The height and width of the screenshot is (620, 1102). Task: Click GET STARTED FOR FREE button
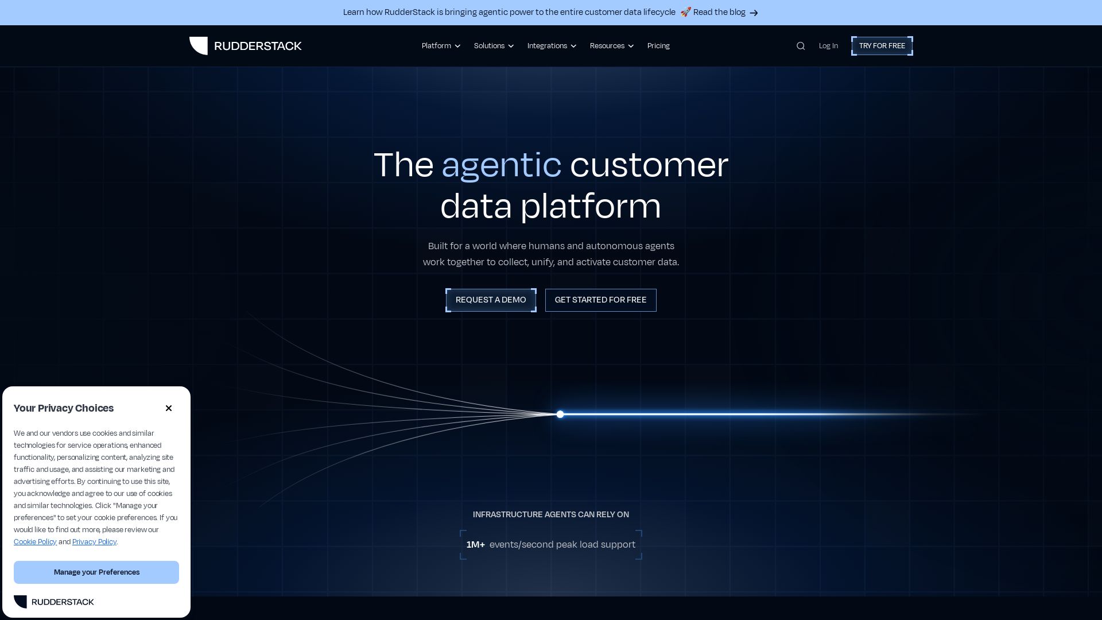pyautogui.click(x=600, y=300)
